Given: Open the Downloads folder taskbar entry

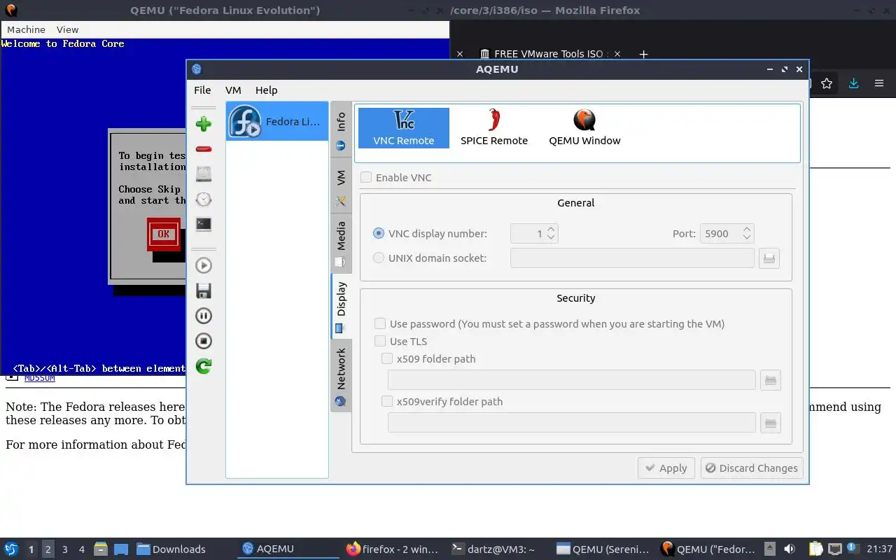Looking at the screenshot, I should coord(171,549).
